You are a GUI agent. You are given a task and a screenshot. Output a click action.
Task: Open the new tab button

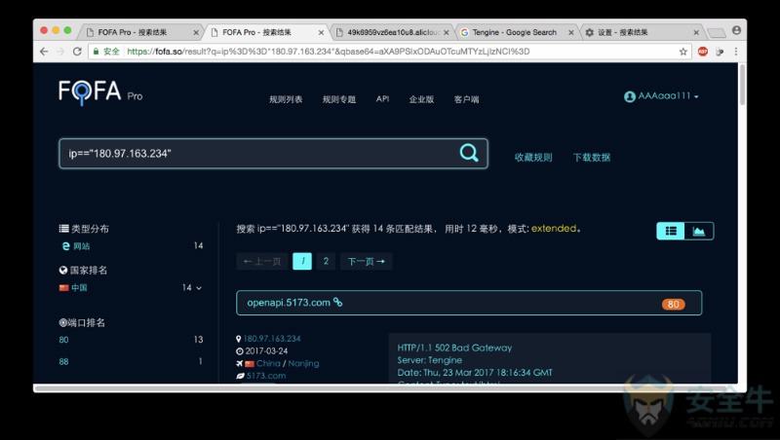(x=717, y=33)
